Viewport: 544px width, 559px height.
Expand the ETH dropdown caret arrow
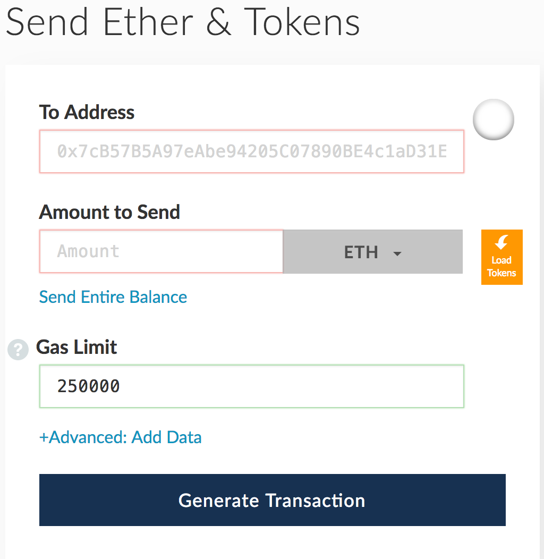(x=397, y=253)
